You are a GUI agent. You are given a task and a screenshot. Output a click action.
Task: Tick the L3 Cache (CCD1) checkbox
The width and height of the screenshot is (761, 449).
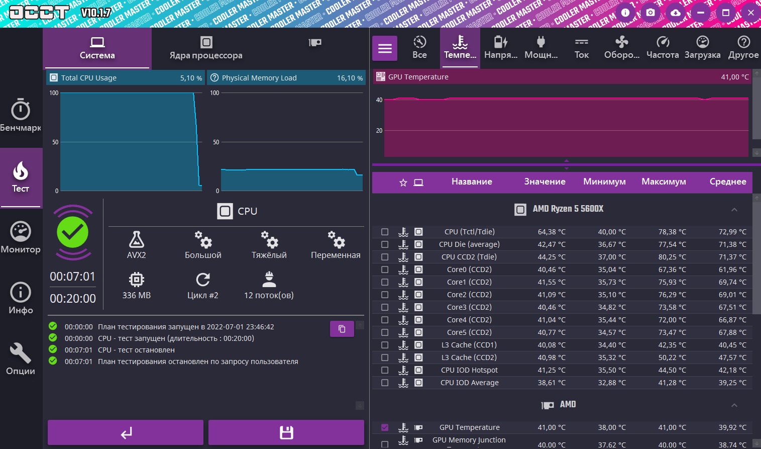click(x=385, y=345)
